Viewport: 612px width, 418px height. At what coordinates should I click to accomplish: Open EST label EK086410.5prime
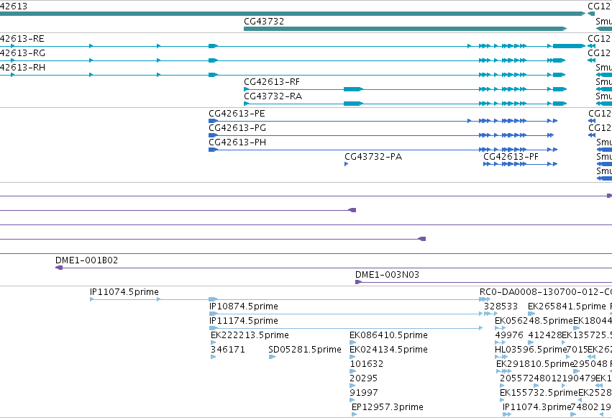click(389, 335)
